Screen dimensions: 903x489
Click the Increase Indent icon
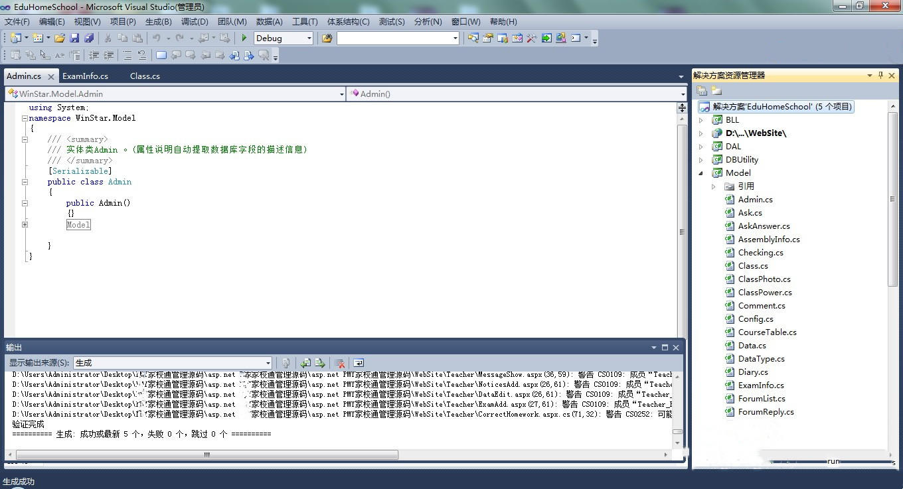click(x=109, y=56)
